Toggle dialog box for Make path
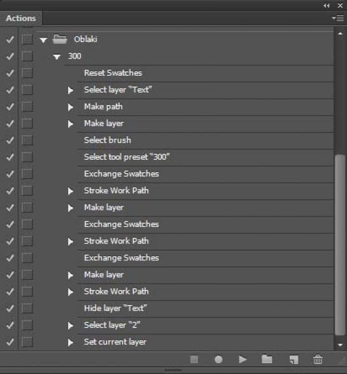Viewport: 347px width, 374px height. [27, 107]
